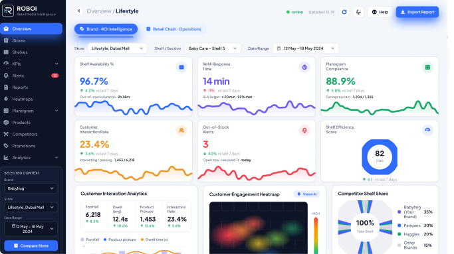Open sidebar Store dropdown Lifestyle, Dubai Mall
The height and width of the screenshot is (254, 454).
coord(31,207)
